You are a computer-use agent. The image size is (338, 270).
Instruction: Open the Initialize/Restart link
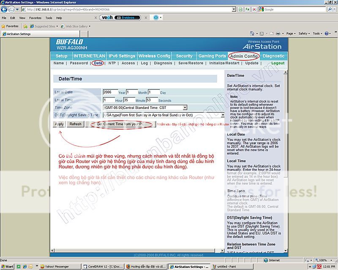pyautogui.click(x=224, y=63)
